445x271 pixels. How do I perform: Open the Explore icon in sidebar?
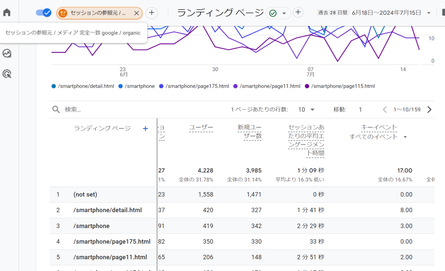click(7, 54)
